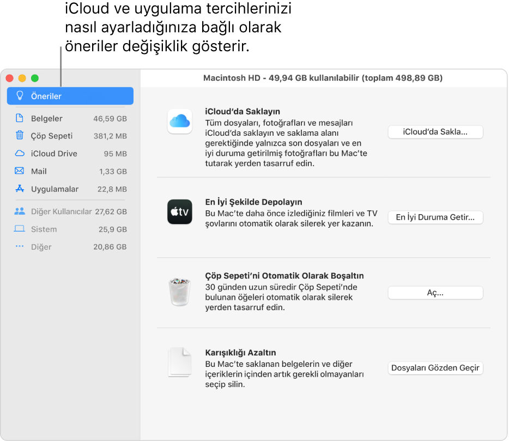
Task: Click the Çöp Sepeti'ni Otomatik Olarak Boşaltın heading
Action: 284,276
